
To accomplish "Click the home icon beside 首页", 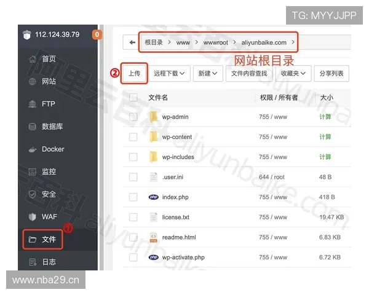I will (33, 59).
